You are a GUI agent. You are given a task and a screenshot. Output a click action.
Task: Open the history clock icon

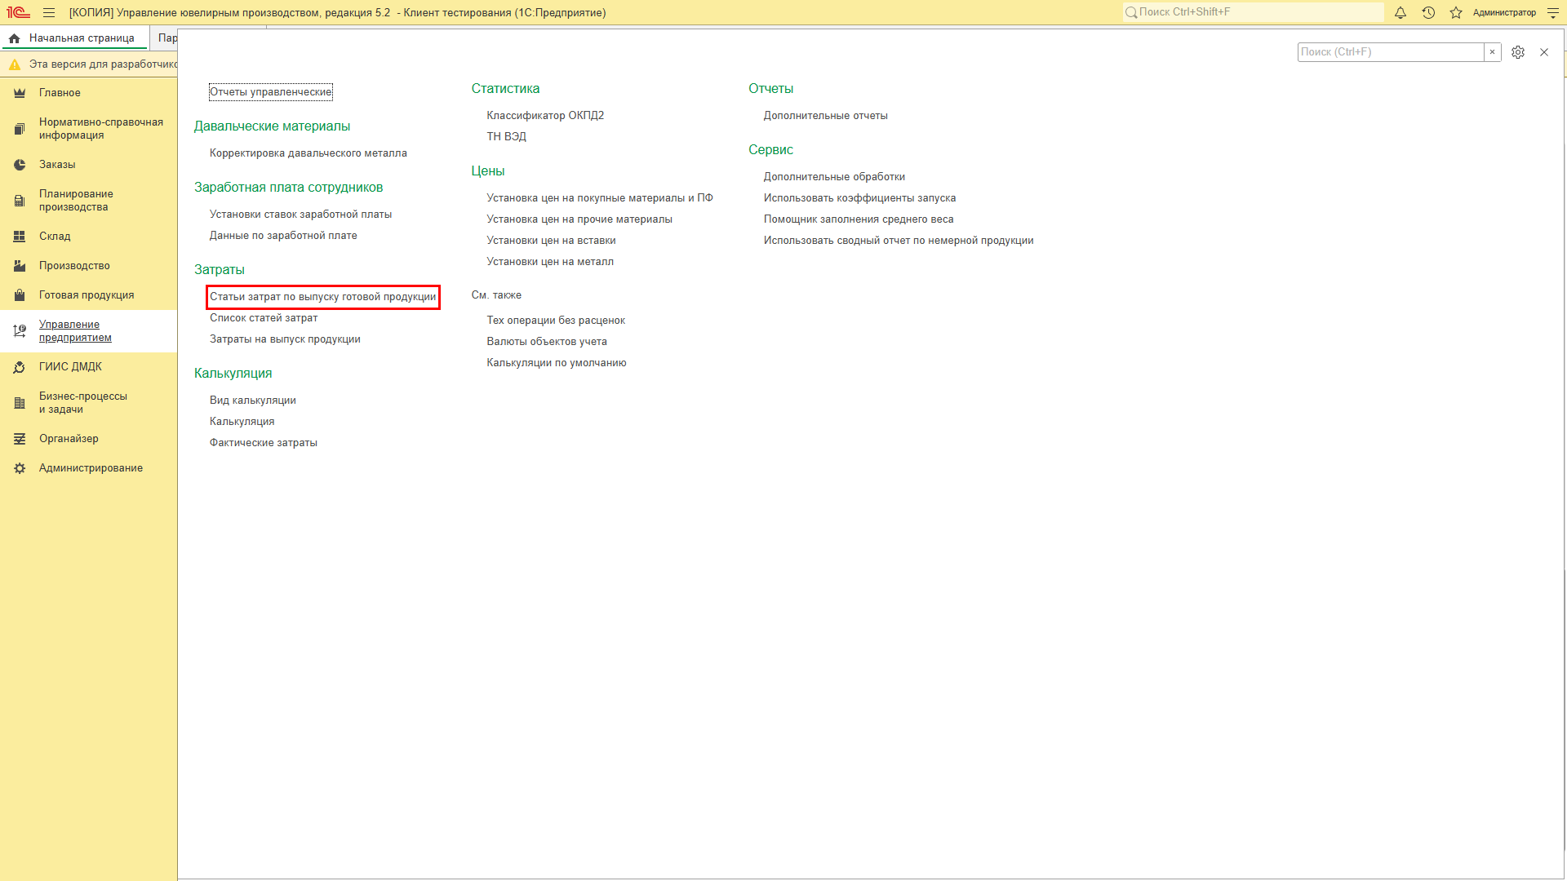coord(1428,13)
